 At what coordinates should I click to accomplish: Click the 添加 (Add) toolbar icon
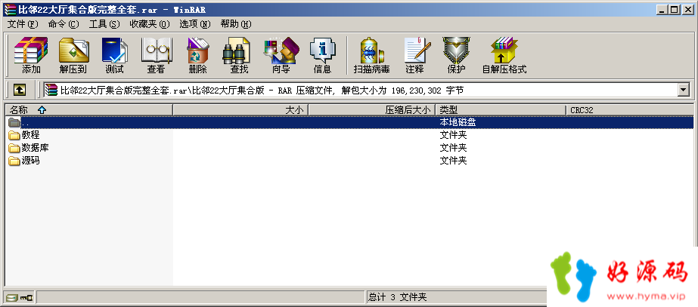click(x=31, y=56)
